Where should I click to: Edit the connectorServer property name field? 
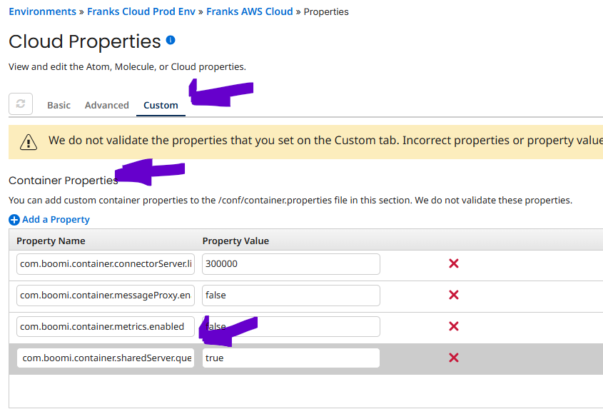point(106,264)
